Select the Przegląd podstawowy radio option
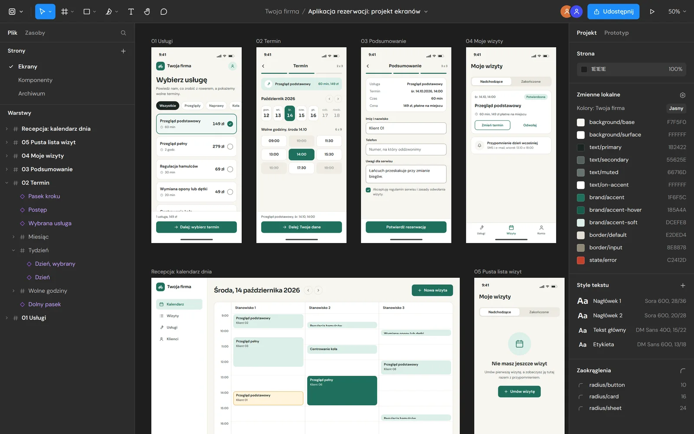Viewport: 694px width, 434px height. 230,124
